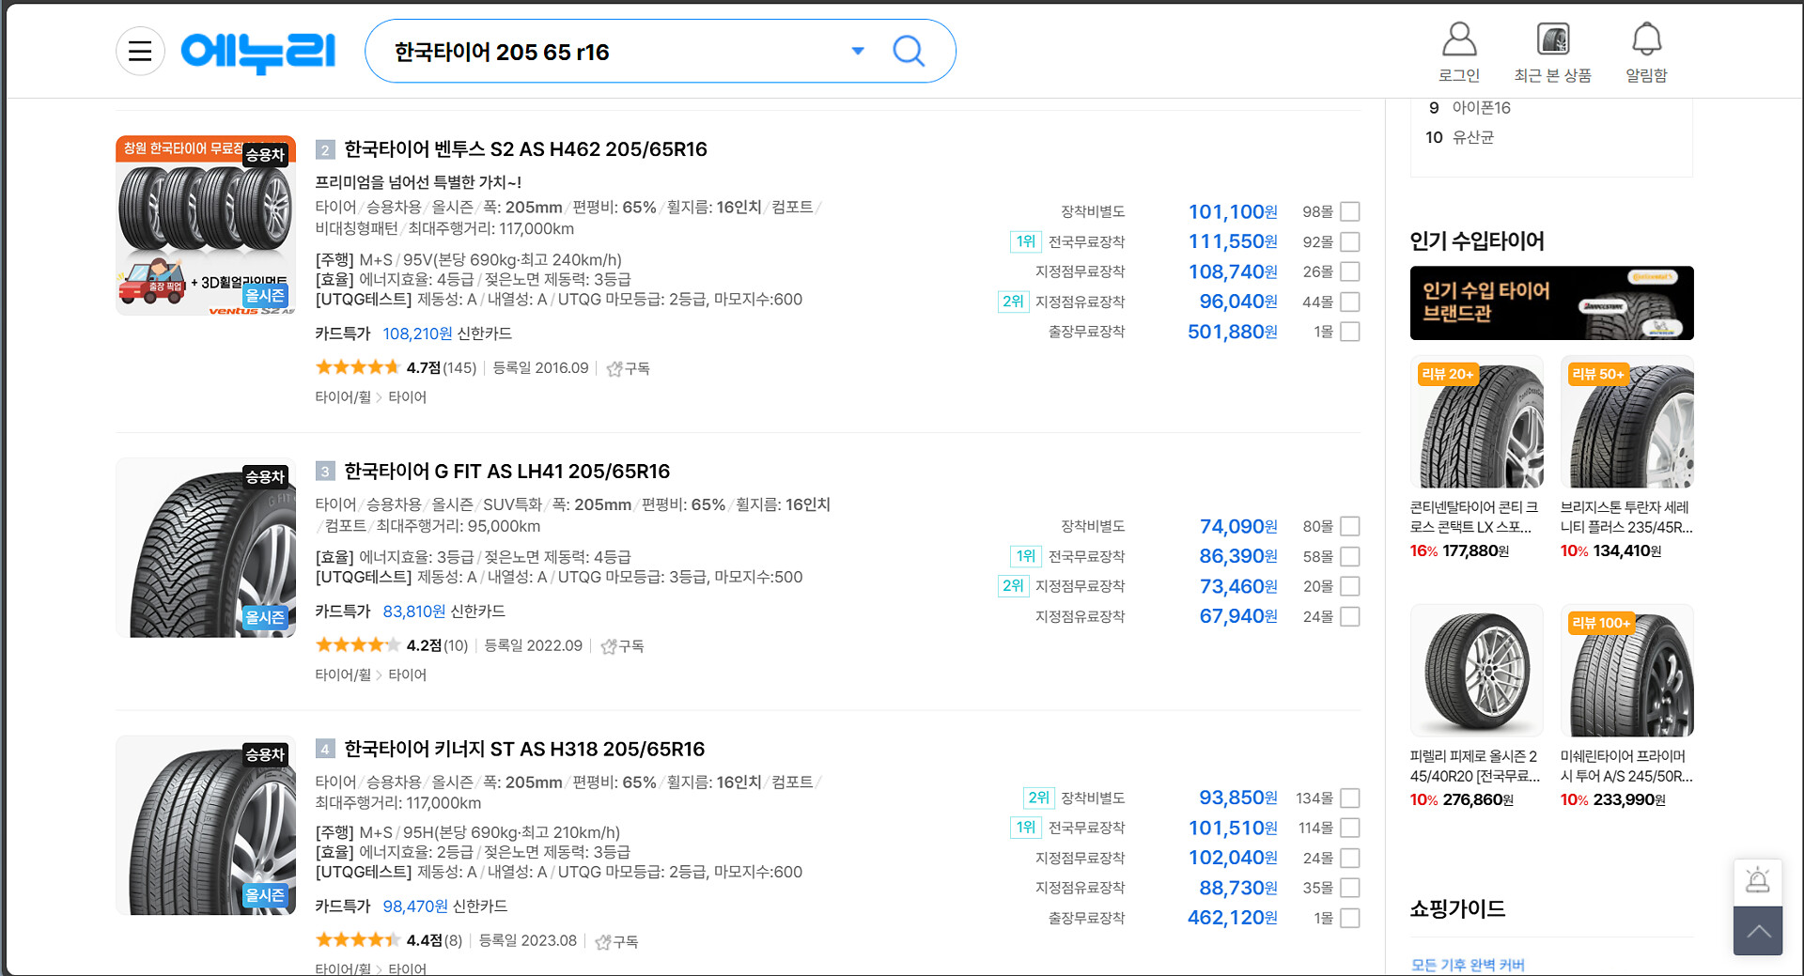1804x976 pixels.
Task: Open 한국타이어 벤투스 S2 AS H462 title
Action: [x=525, y=149]
